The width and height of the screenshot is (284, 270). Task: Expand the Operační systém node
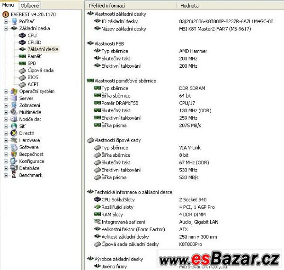click(x=6, y=91)
